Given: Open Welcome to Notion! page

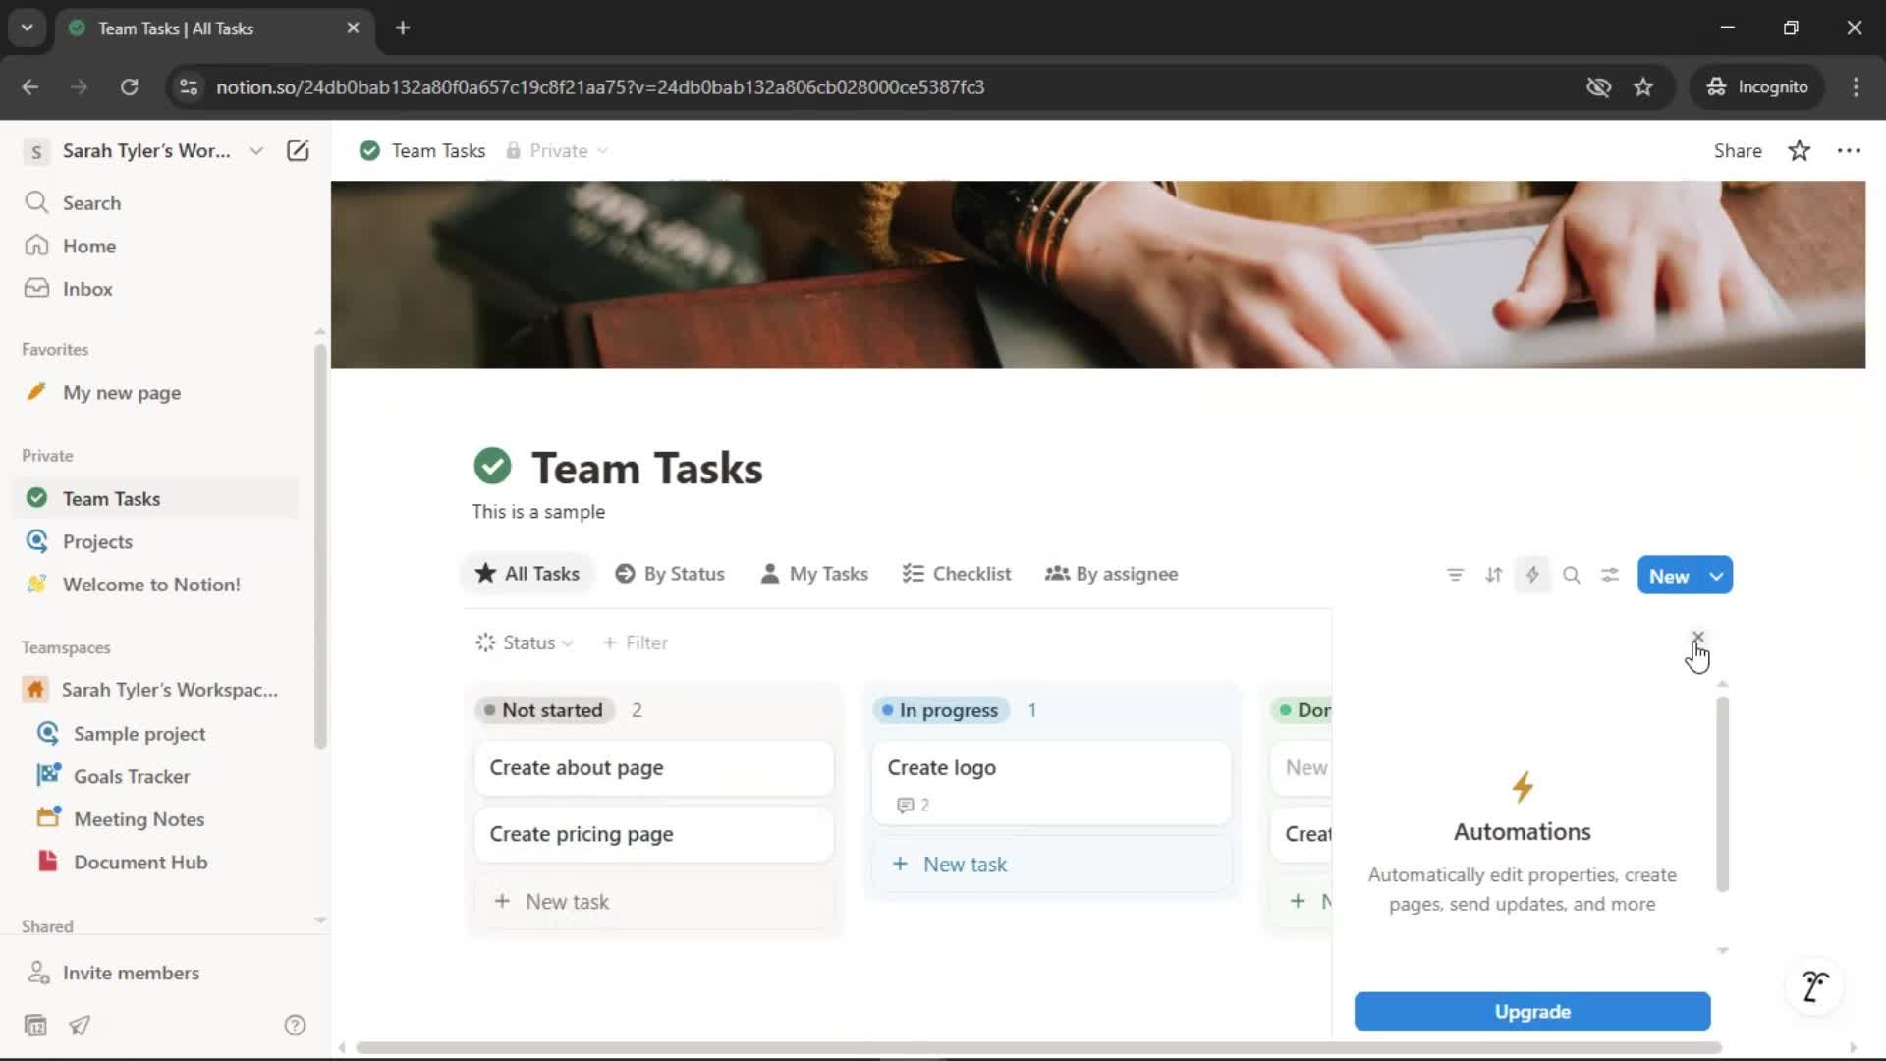Looking at the screenshot, I should [x=157, y=585].
